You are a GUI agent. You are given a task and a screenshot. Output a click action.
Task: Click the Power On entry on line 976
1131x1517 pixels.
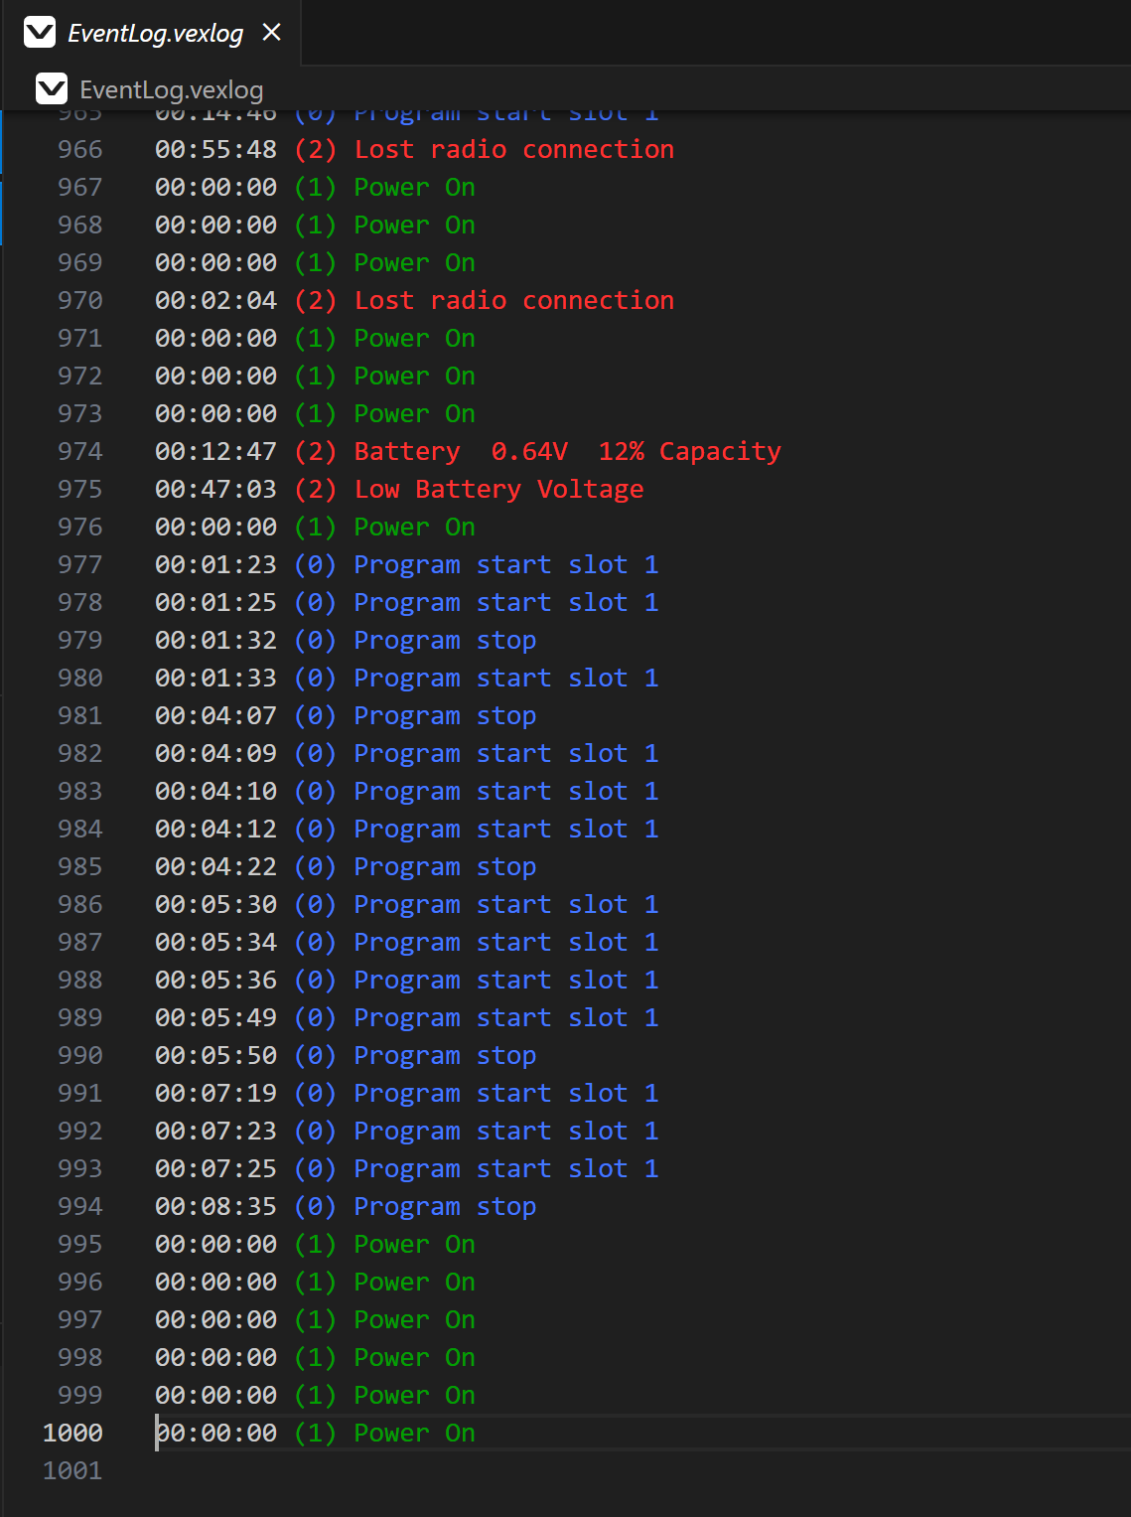(413, 527)
